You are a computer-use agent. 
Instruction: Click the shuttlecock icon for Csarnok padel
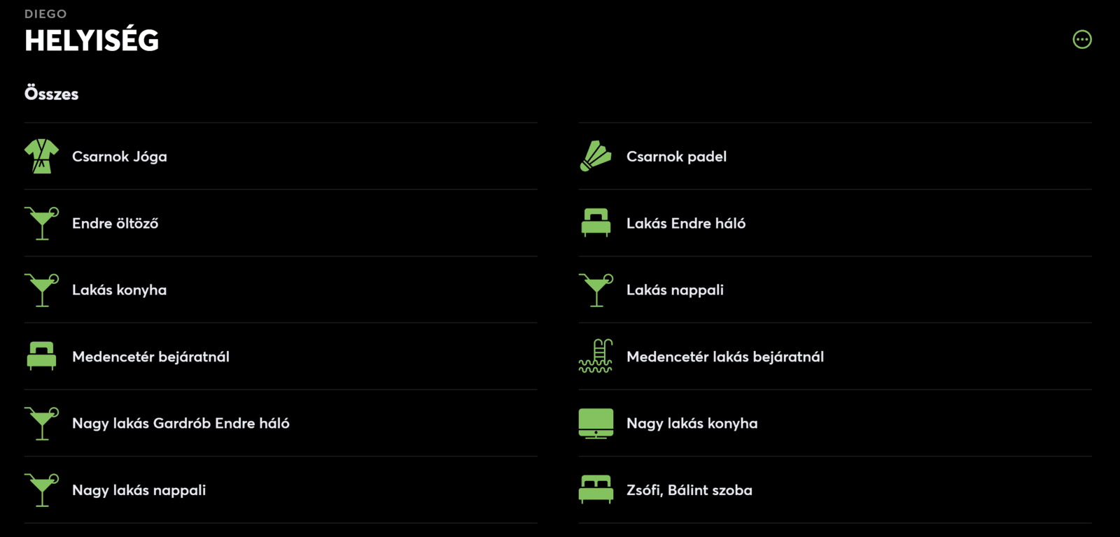pyautogui.click(x=596, y=156)
